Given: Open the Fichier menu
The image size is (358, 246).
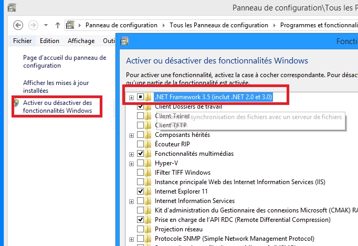Looking at the screenshot, I should pyautogui.click(x=23, y=41).
